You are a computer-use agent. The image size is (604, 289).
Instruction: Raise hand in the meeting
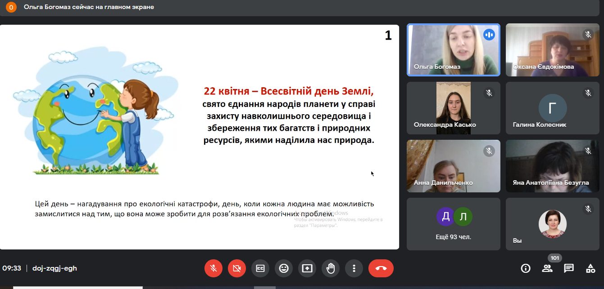(331, 268)
